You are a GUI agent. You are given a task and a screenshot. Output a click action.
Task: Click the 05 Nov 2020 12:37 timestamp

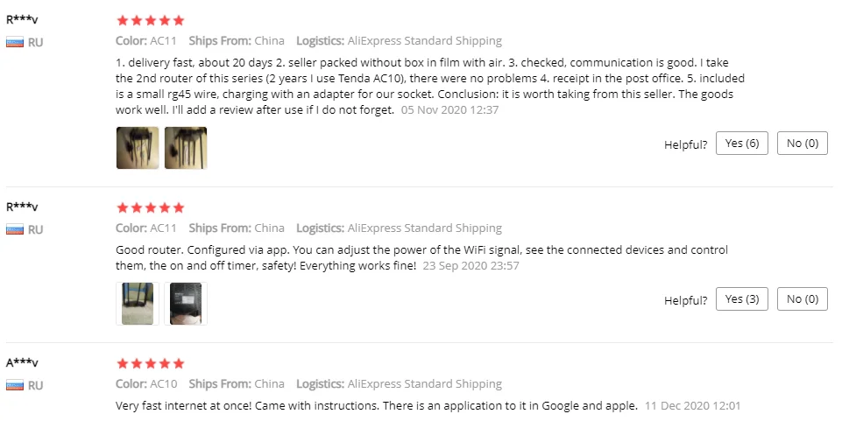449,110
